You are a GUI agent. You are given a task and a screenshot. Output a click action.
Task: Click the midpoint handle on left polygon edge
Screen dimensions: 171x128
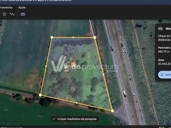click(x=46, y=66)
